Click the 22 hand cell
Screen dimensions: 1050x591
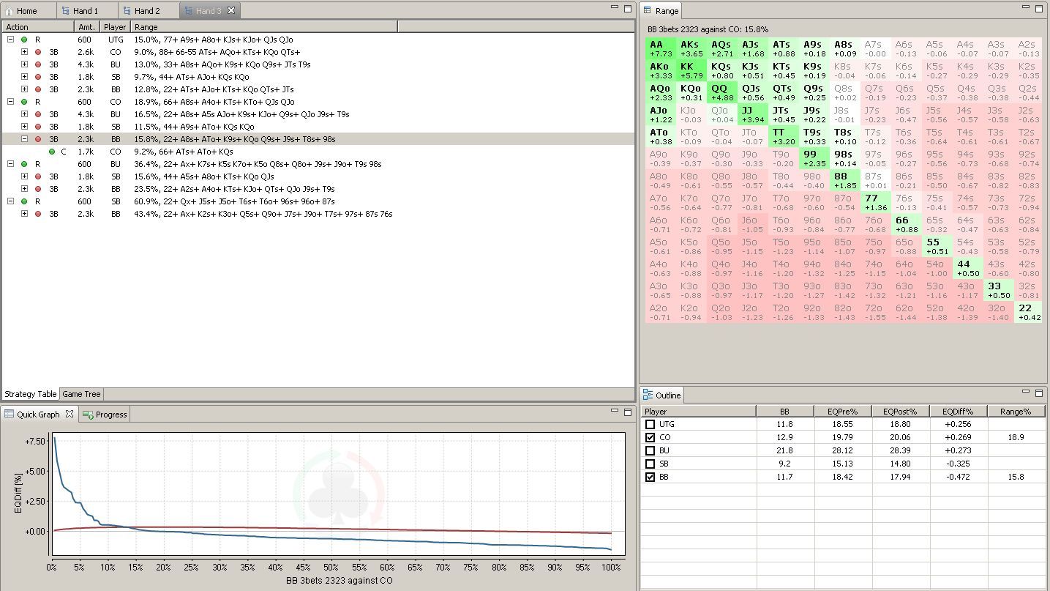click(x=1030, y=312)
